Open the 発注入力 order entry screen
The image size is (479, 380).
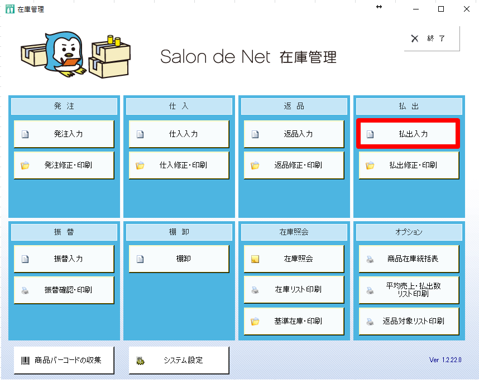64,134
